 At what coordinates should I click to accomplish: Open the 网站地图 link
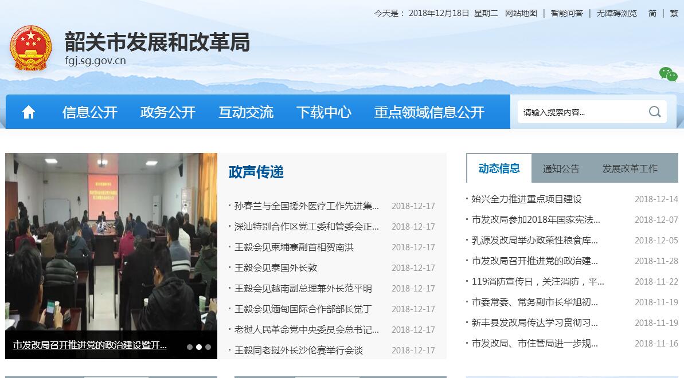521,13
